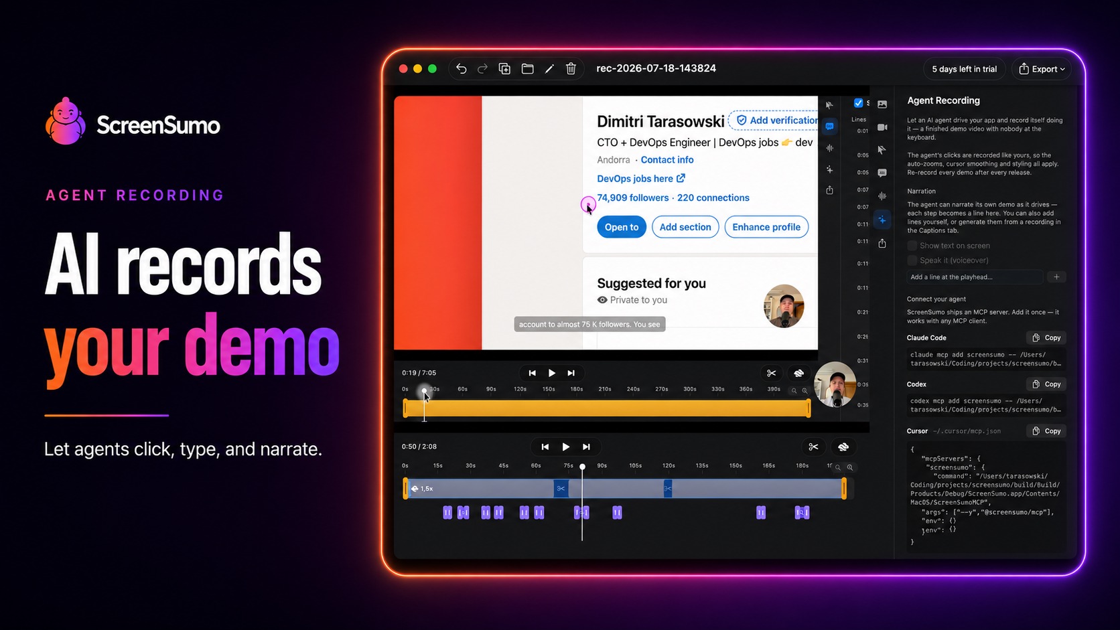The height and width of the screenshot is (630, 1120).
Task: Click the waveform icon in the inner sidebar
Action: 829,148
